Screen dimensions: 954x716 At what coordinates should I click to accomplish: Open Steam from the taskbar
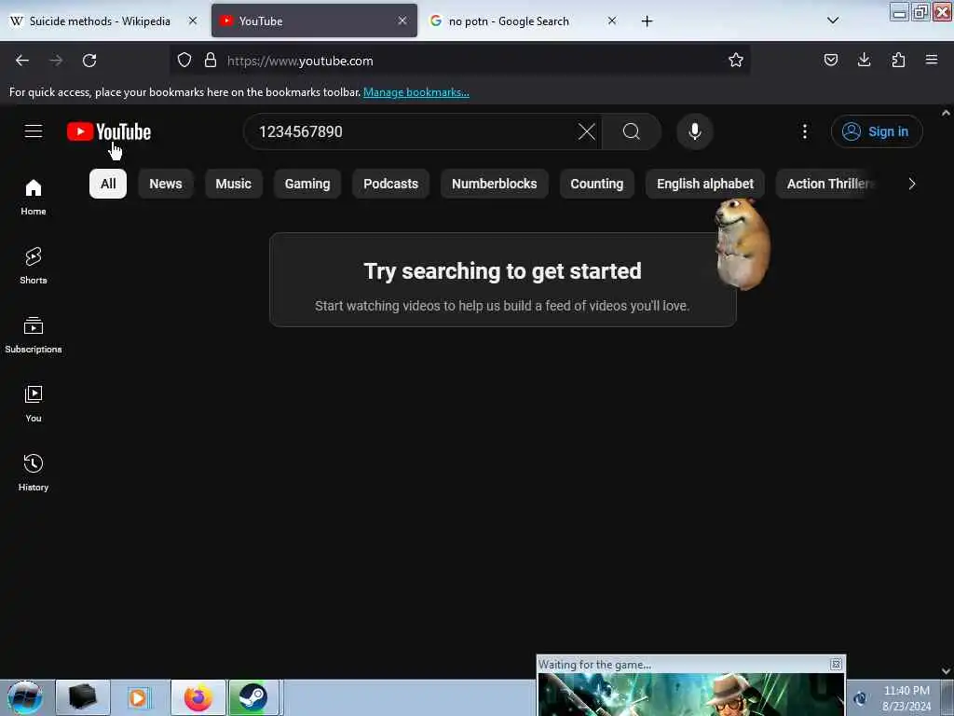[253, 697]
